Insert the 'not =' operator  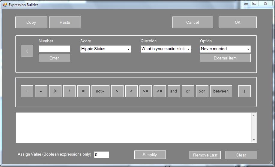100,91
